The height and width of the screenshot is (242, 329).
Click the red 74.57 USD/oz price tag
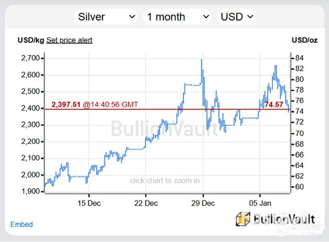pos(274,105)
